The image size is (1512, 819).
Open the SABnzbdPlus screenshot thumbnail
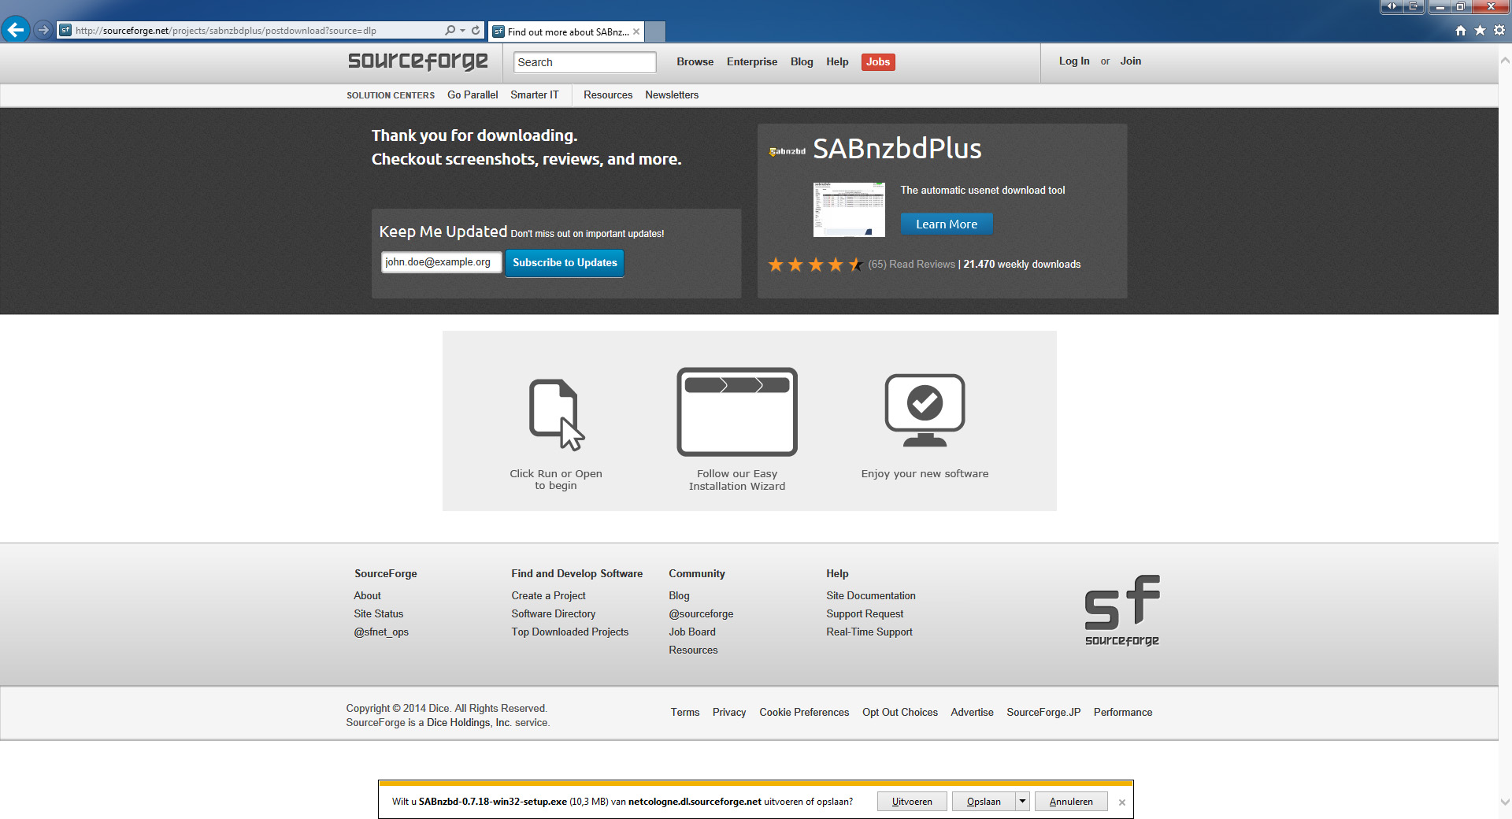tap(849, 209)
